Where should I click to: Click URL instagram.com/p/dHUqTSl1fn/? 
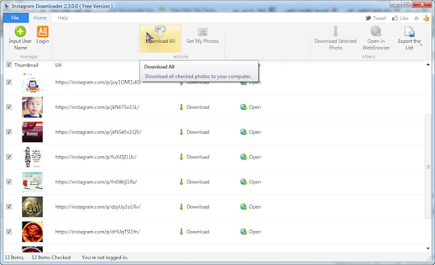click(97, 232)
